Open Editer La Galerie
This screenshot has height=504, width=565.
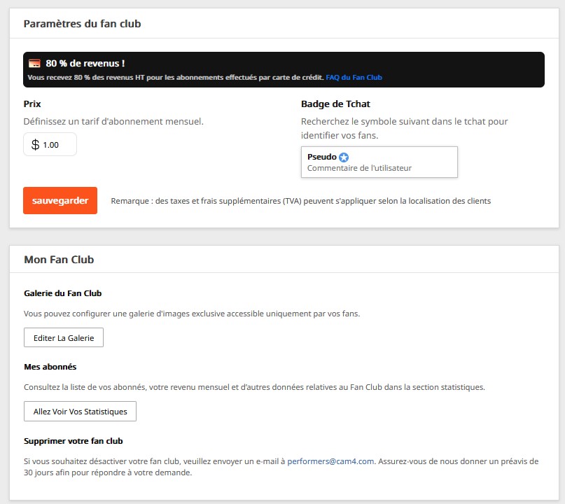coord(64,337)
